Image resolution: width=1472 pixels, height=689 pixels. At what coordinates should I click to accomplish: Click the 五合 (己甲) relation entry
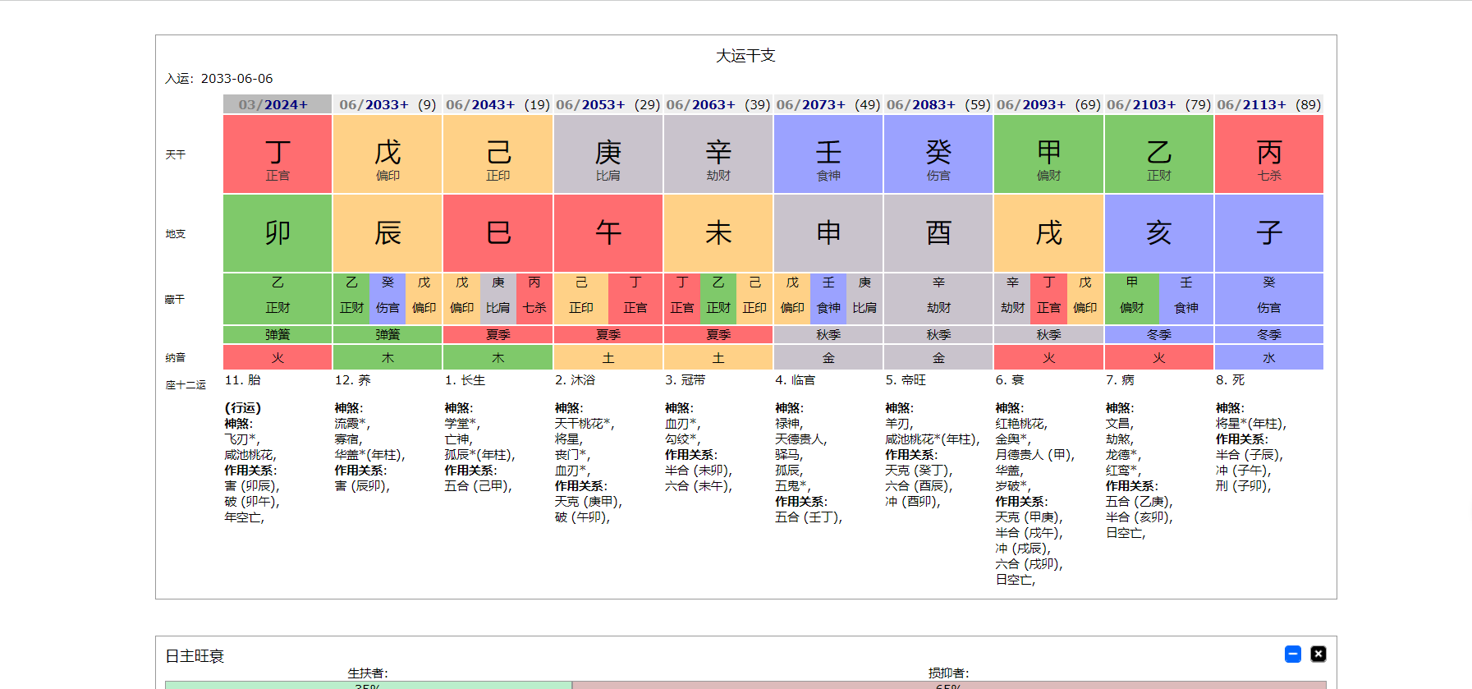coord(478,486)
